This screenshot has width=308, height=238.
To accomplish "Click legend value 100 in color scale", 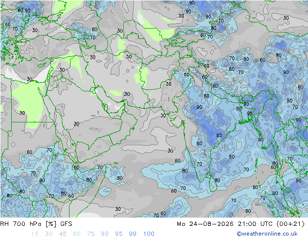I will point(149,234).
